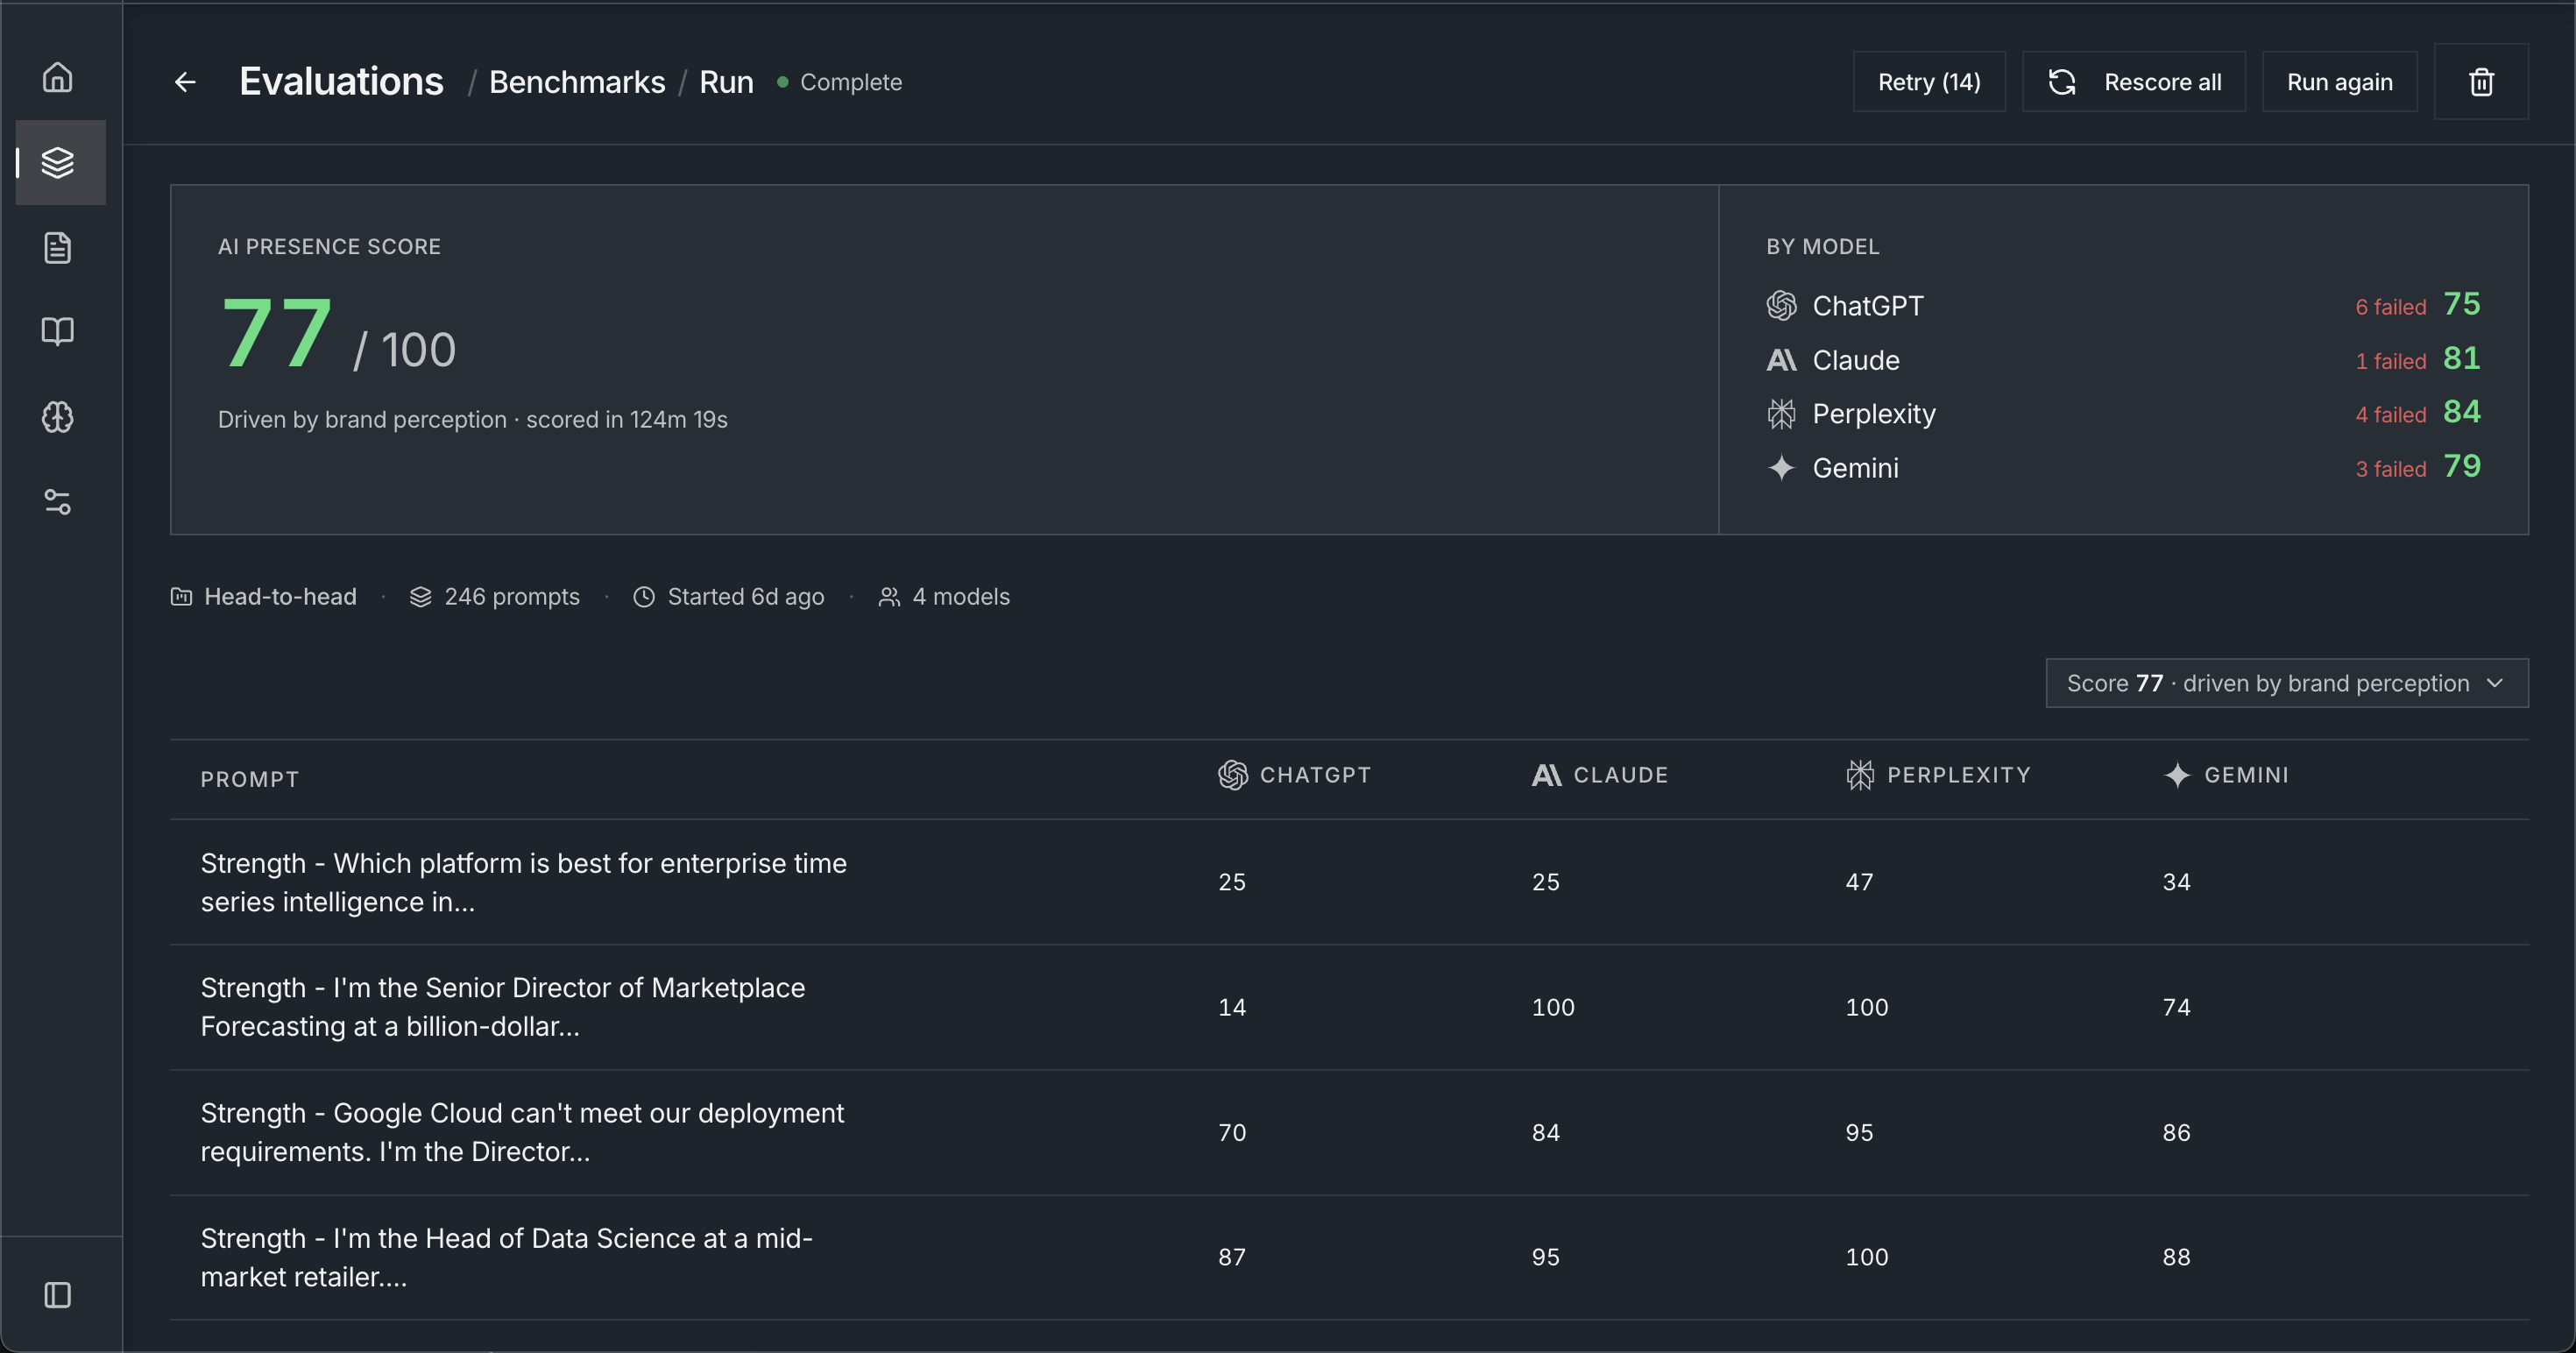This screenshot has width=2576, height=1353.
Task: Click the ChatGPT column header
Action: point(1294,775)
